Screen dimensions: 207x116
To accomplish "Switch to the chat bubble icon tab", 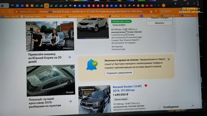I will (75, 6).
